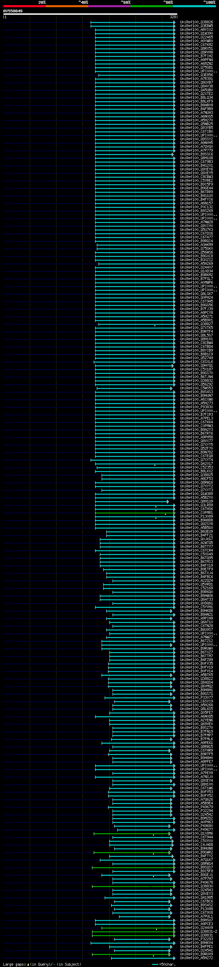Select the UniRef100_B8LKF9 hit label
Image resolution: width=219 pixels, height=967 pixels.
[196, 101]
